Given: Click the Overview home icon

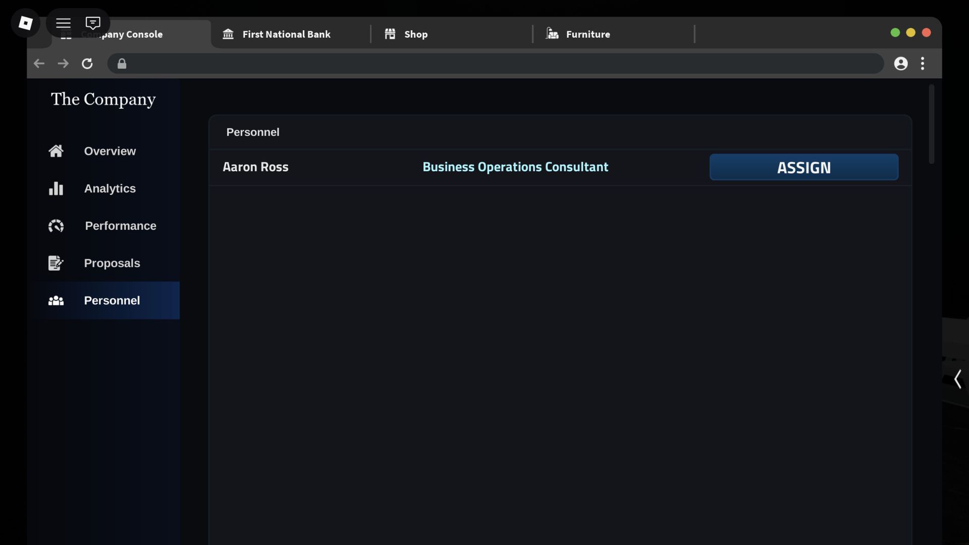Looking at the screenshot, I should (56, 151).
